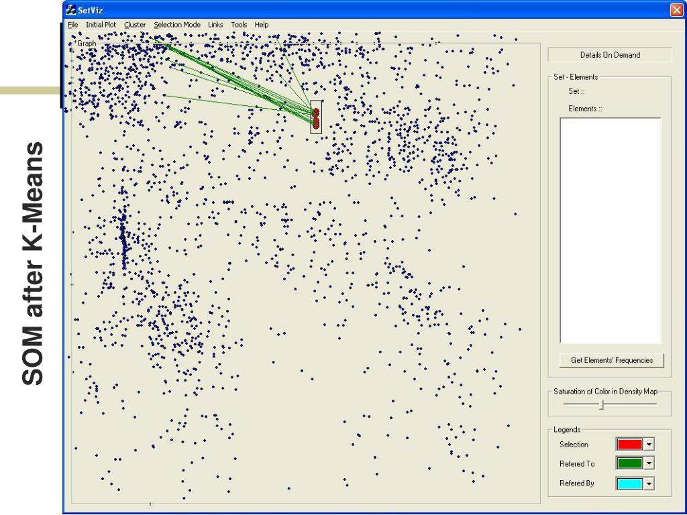Image resolution: width=687 pixels, height=515 pixels.
Task: Click the red selected cluster points
Action: (316, 117)
